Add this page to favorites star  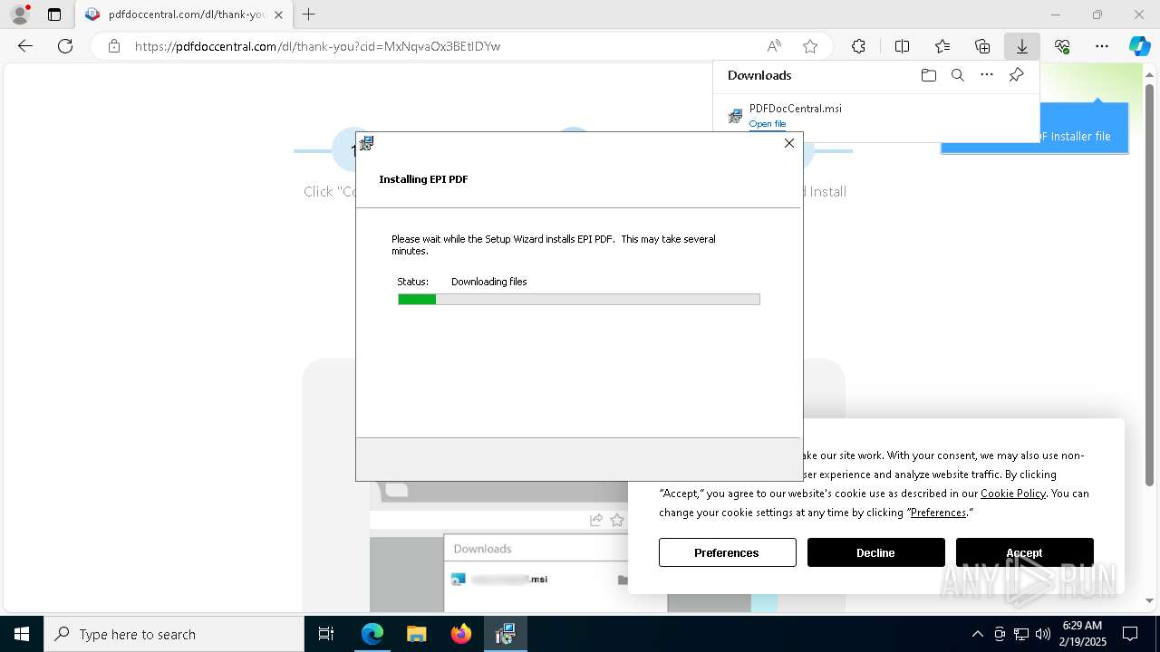click(x=810, y=46)
